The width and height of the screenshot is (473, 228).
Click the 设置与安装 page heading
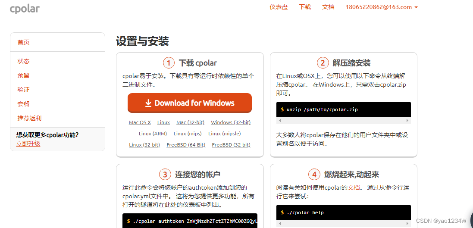point(142,41)
